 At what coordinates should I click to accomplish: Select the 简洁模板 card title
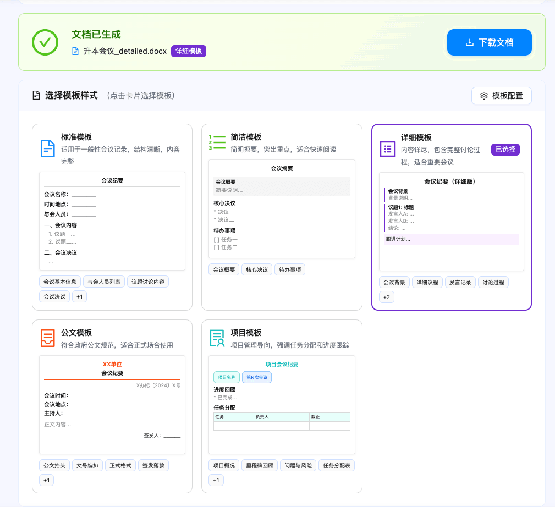click(246, 137)
